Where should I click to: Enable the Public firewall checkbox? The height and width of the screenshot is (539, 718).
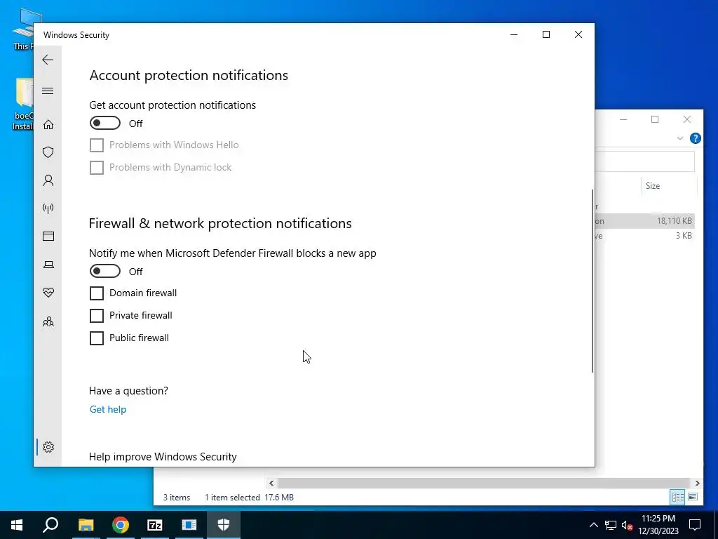[97, 338]
